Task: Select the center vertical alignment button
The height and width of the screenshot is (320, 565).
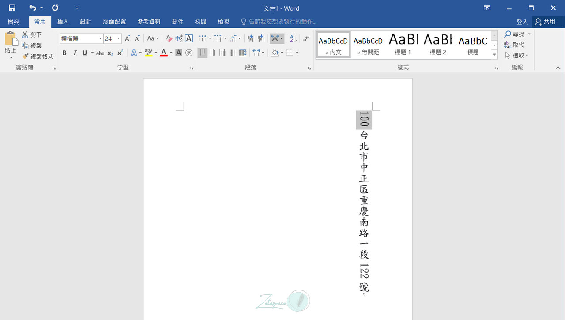Action: click(x=213, y=53)
